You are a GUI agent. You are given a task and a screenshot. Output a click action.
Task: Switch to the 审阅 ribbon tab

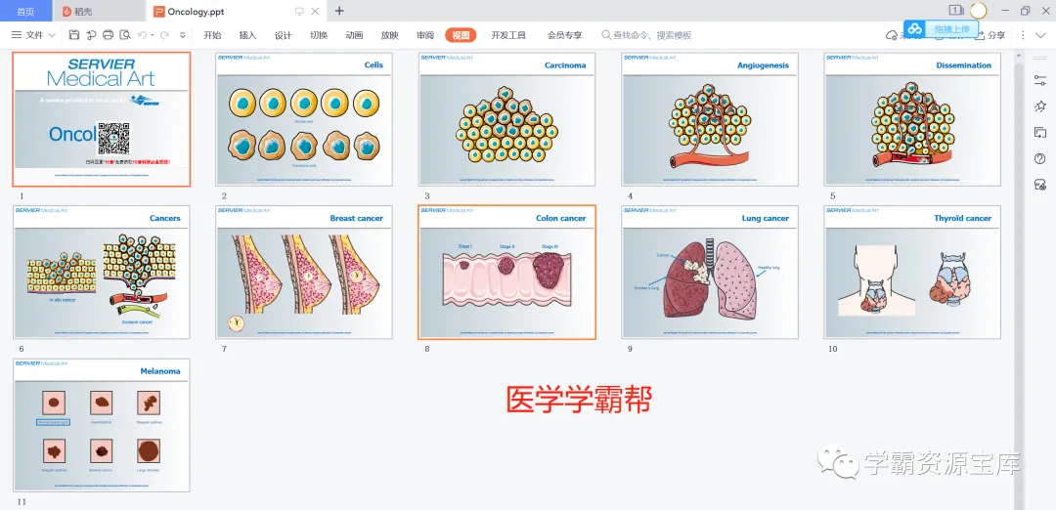pyautogui.click(x=425, y=35)
